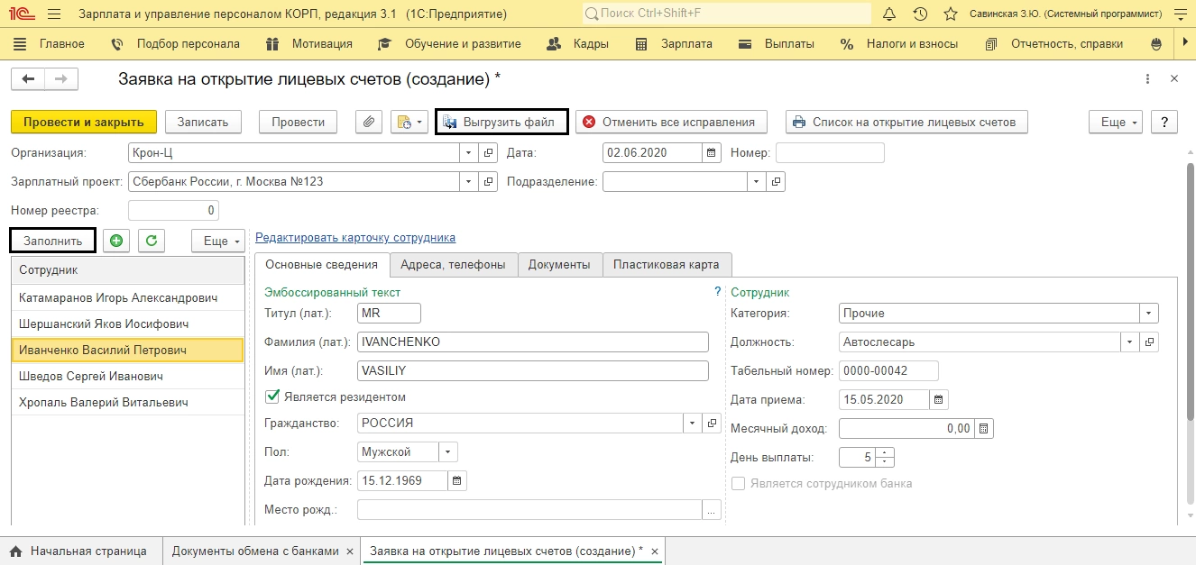This screenshot has height=565, width=1196.
Task: Open the notifications bell icon
Action: point(889,14)
